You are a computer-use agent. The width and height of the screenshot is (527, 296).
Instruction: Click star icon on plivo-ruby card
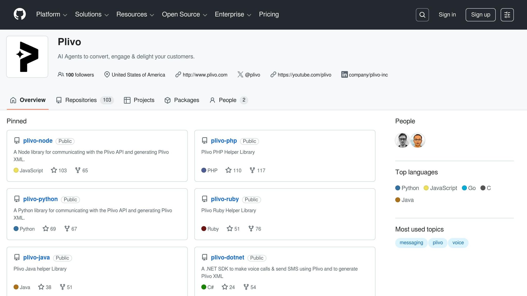point(230,228)
